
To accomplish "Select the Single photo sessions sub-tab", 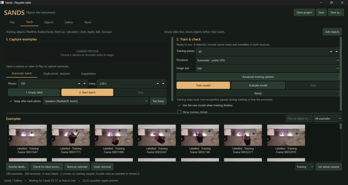I will pos(56,74).
